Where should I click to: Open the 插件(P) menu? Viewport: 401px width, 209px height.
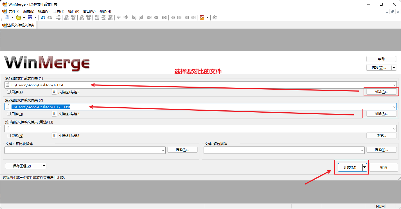[x=74, y=11]
